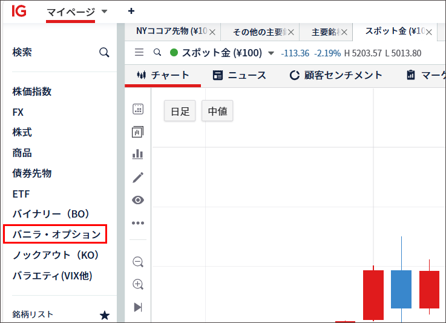This screenshot has height=323, width=446.
Task: Zoom in the chart with plus magnifier
Action: pyautogui.click(x=138, y=284)
